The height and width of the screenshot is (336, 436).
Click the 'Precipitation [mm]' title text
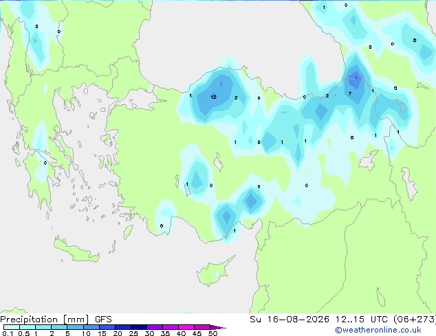tap(45, 320)
